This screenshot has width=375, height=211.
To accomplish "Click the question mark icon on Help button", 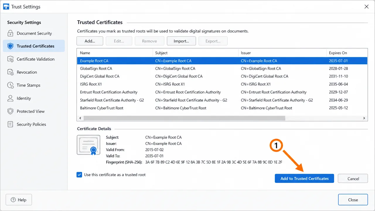I will [x=13, y=200].
